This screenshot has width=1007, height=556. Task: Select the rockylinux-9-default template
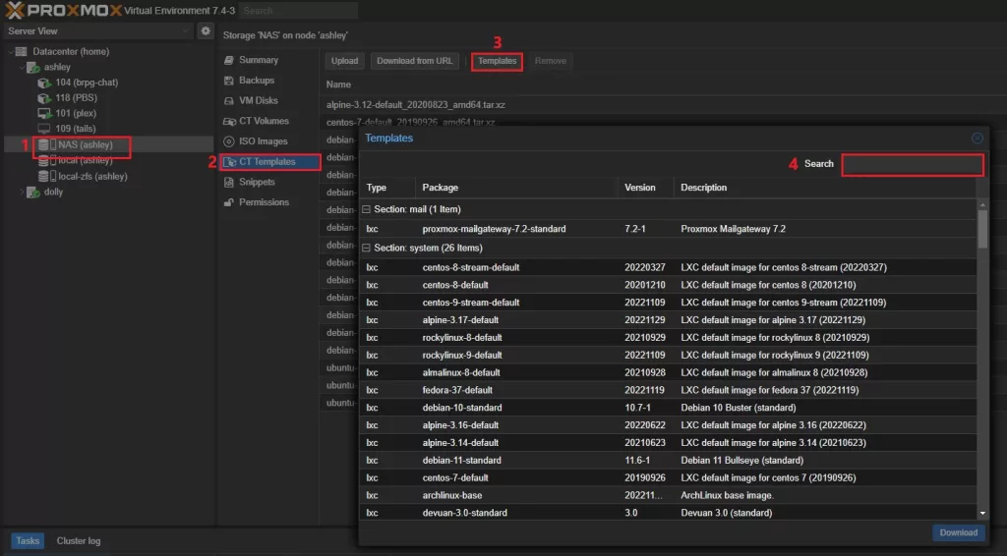pyautogui.click(x=668, y=355)
